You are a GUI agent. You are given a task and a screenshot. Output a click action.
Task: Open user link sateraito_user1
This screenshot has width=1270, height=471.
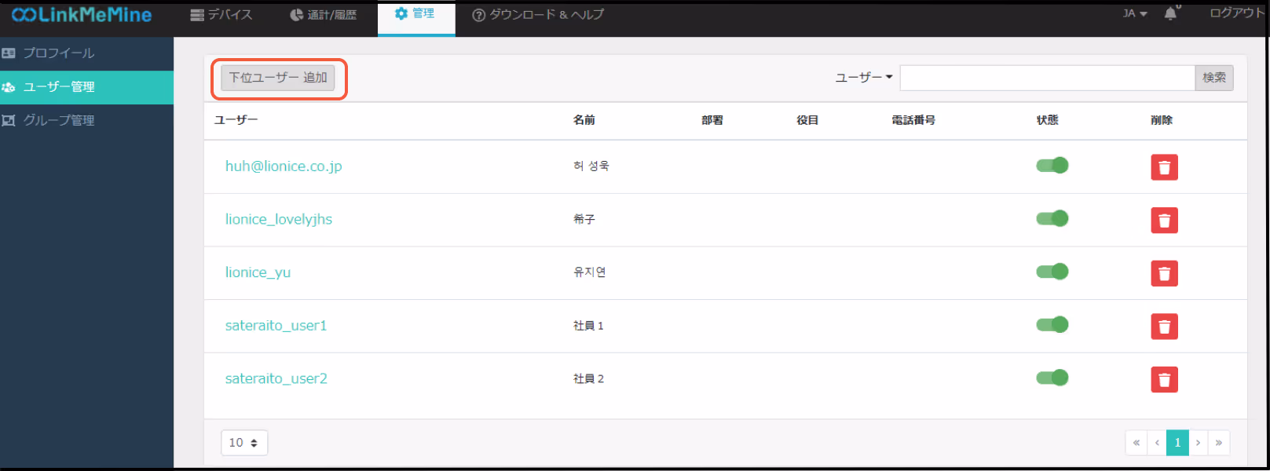(x=276, y=326)
